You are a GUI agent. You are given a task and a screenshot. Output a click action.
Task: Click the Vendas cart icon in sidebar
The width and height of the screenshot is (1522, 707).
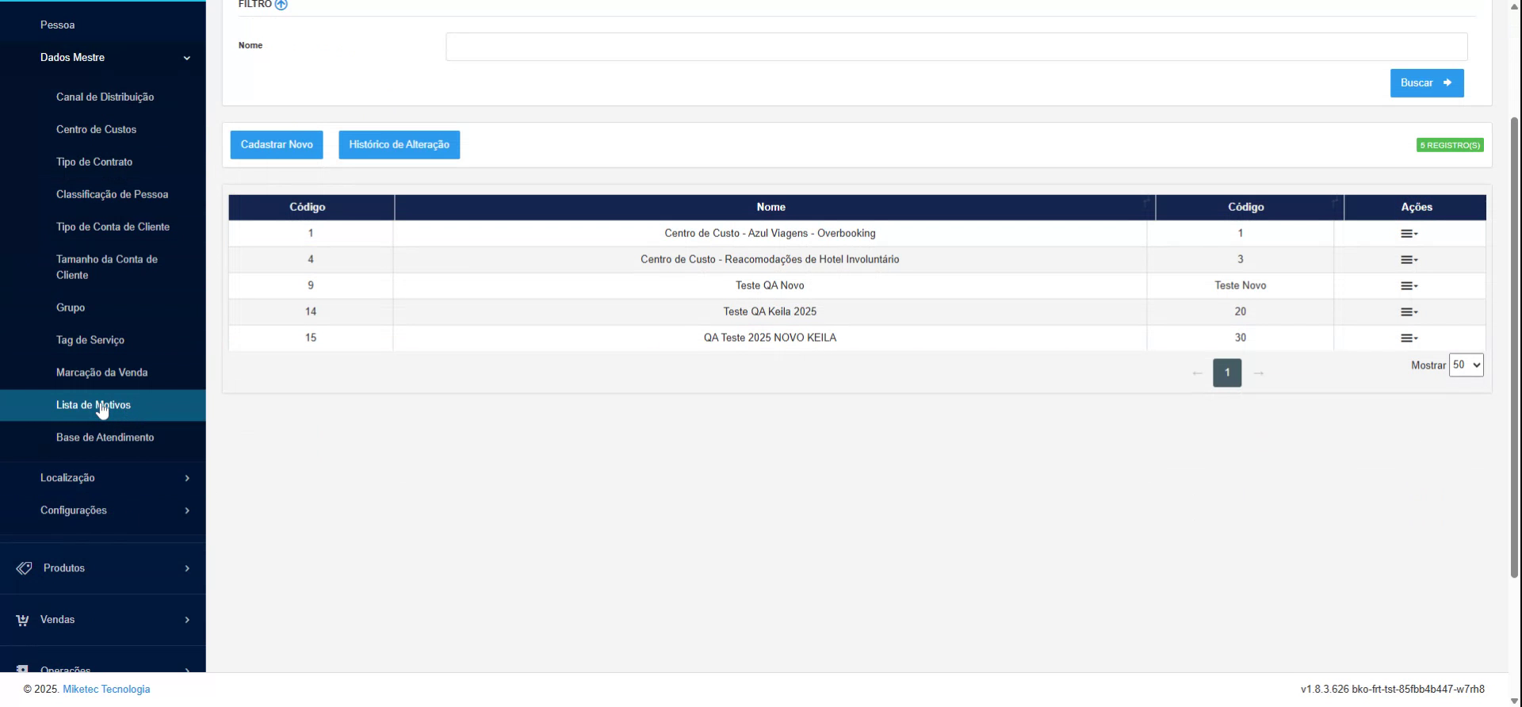pos(22,620)
